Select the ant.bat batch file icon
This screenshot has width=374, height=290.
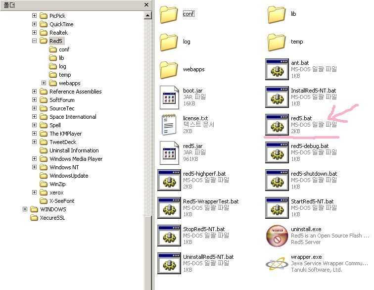277,69
